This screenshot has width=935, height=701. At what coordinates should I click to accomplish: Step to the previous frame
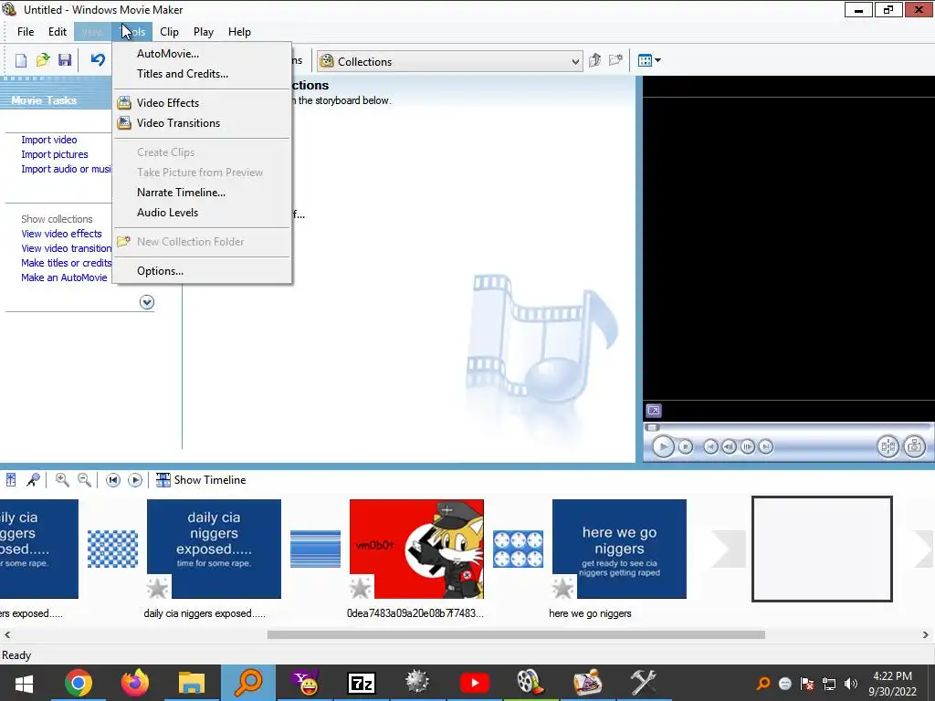click(x=729, y=446)
